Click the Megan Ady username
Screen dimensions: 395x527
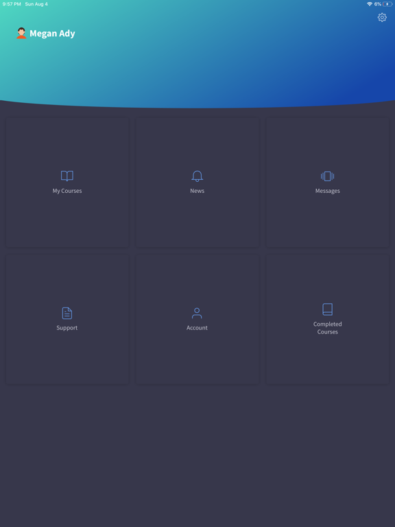coord(52,34)
